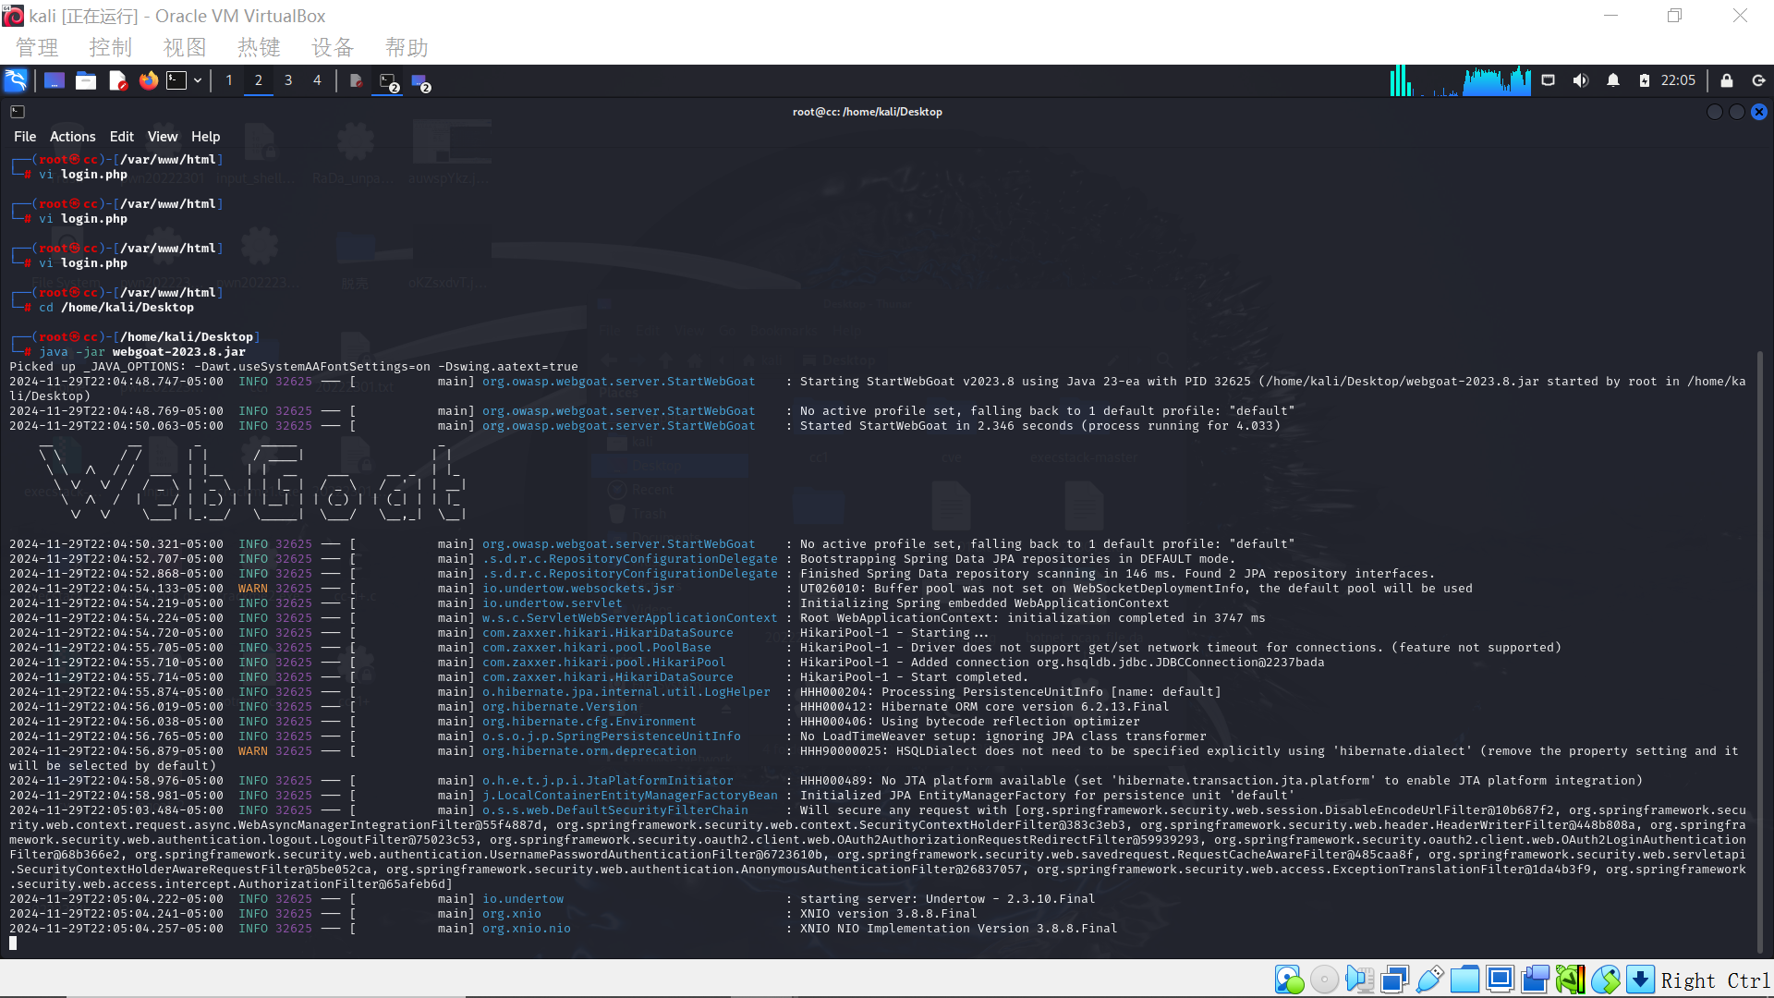Image resolution: width=1774 pixels, height=998 pixels.
Task: Open the terminal Help menu
Action: 206,137
